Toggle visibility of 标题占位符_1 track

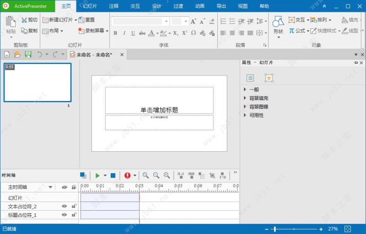point(64,215)
